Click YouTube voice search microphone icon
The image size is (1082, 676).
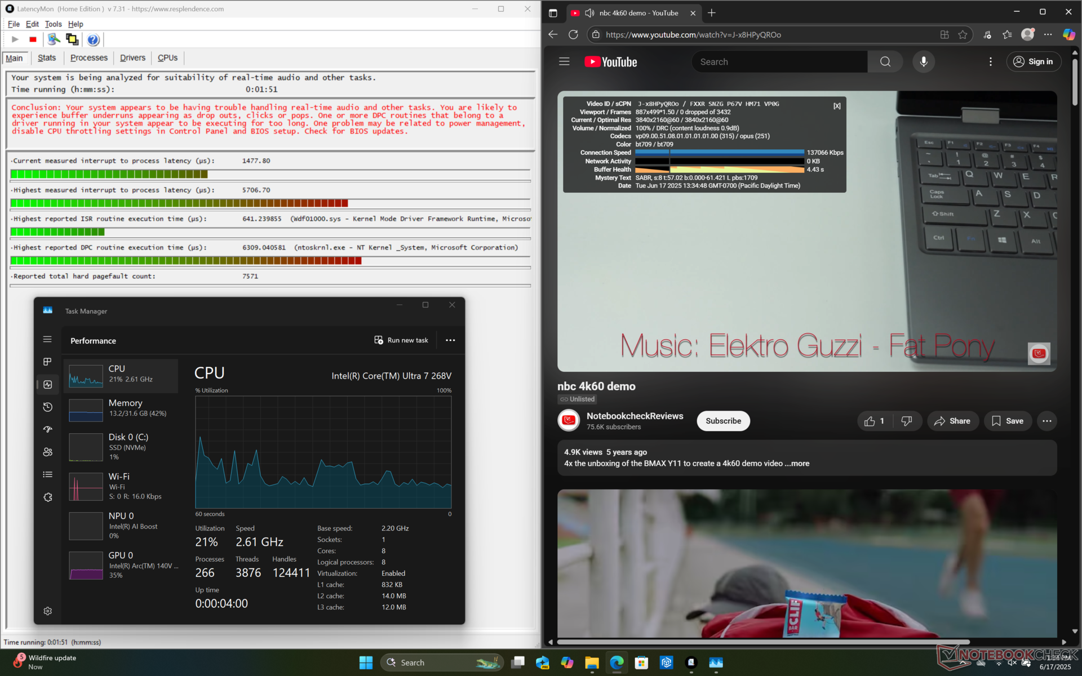923,62
